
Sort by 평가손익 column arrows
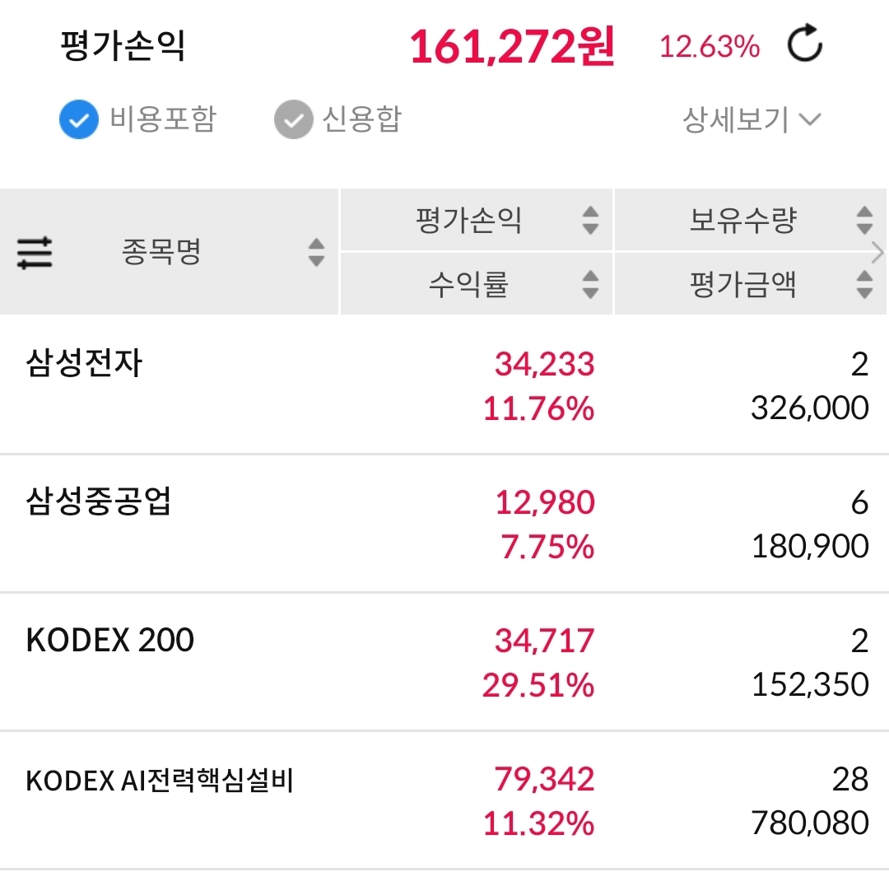tap(590, 220)
